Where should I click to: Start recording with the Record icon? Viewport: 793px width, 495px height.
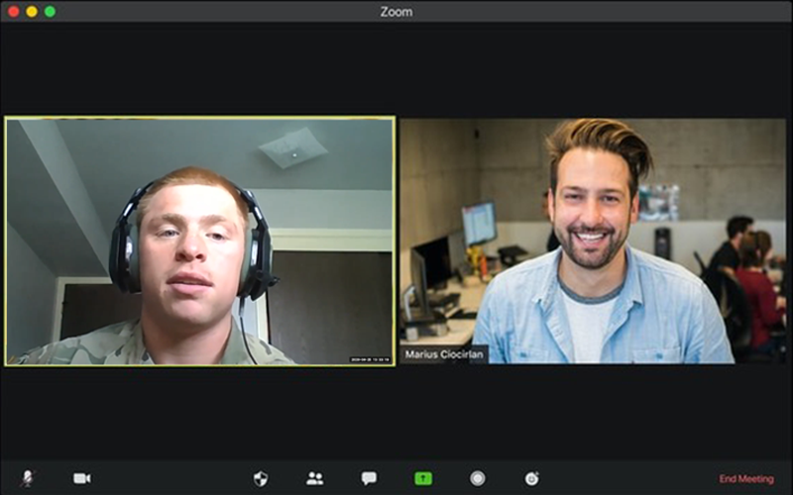tap(478, 478)
